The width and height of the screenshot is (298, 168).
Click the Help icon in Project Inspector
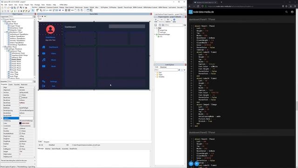tap(174, 20)
